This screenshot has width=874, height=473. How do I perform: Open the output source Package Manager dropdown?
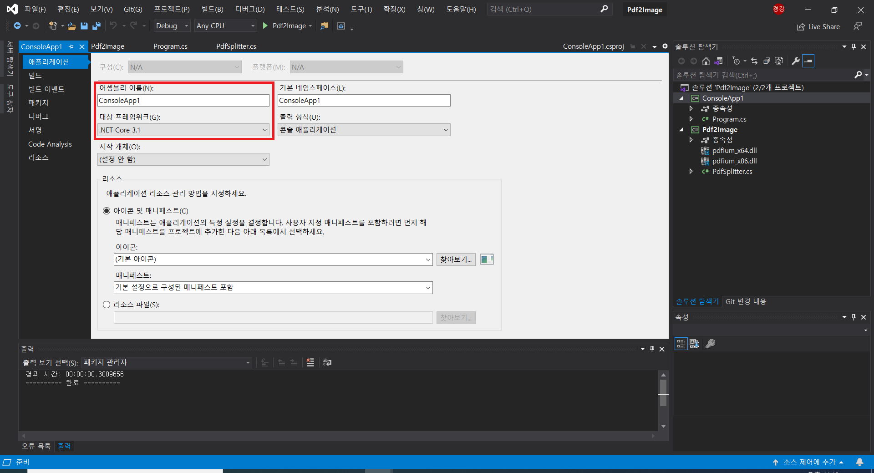[x=167, y=362]
